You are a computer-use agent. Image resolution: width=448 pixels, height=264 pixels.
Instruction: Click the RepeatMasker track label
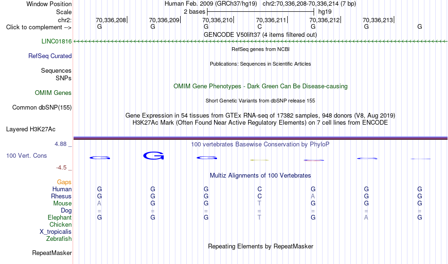click(52, 253)
